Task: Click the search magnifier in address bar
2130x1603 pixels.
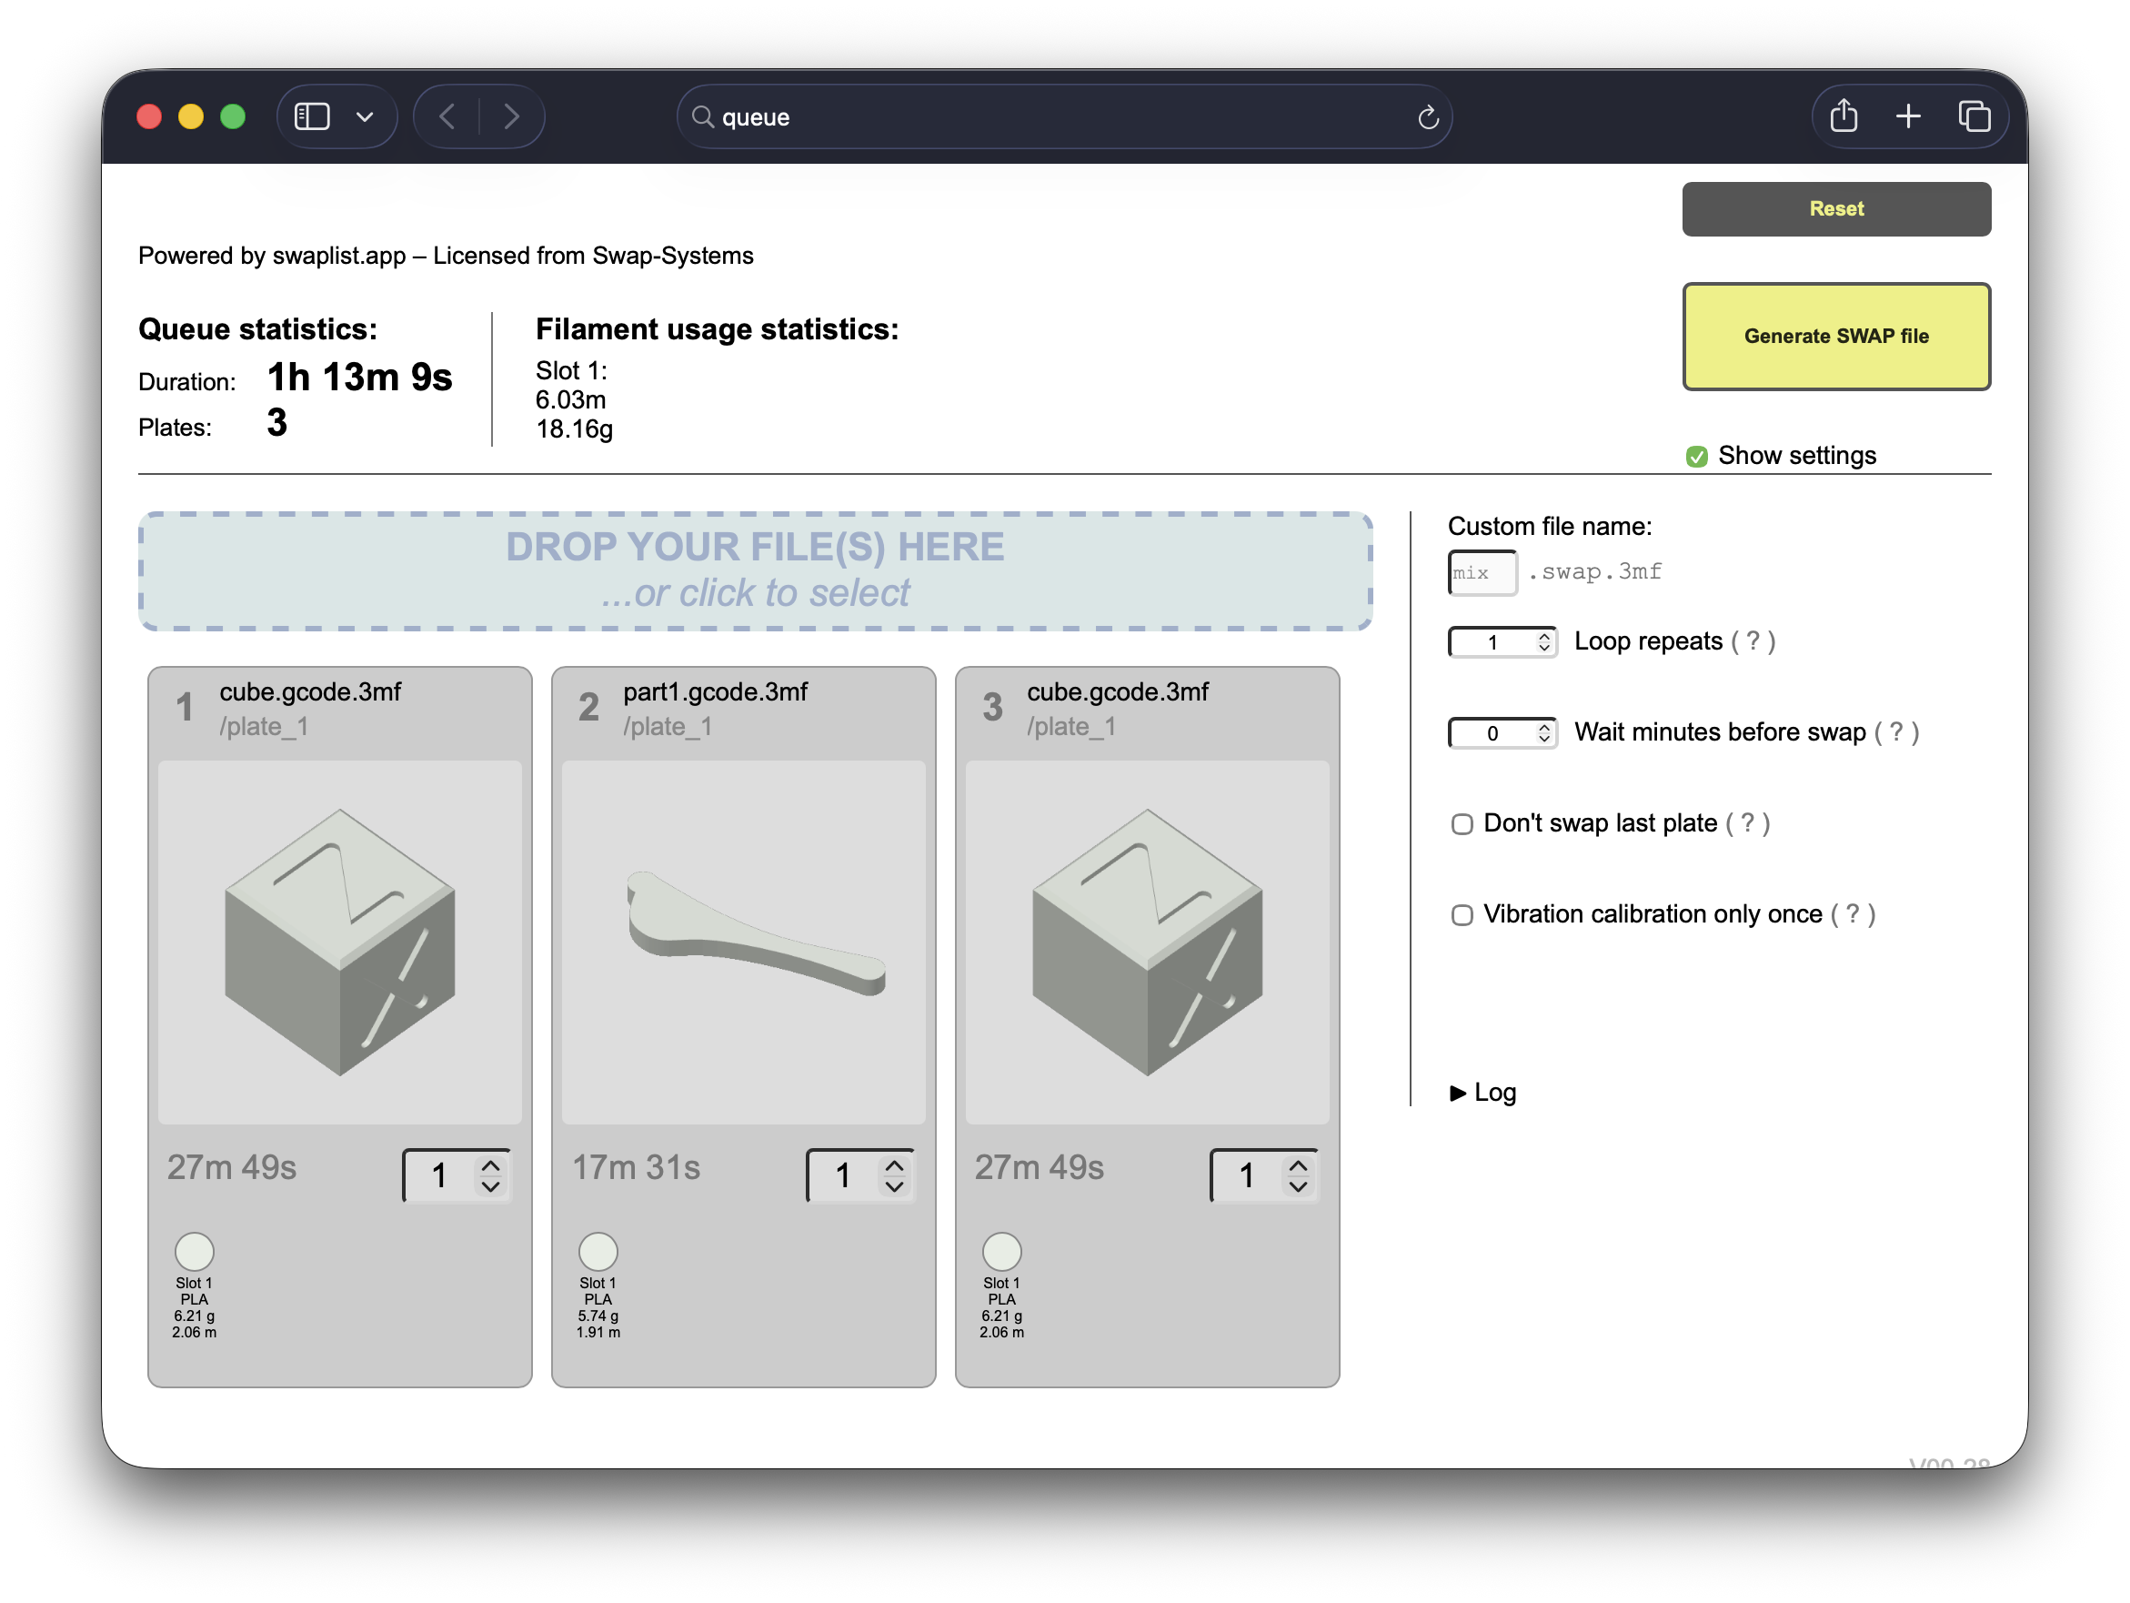Action: click(703, 116)
